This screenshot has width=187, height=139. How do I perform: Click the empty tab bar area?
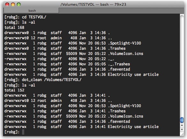121,10
